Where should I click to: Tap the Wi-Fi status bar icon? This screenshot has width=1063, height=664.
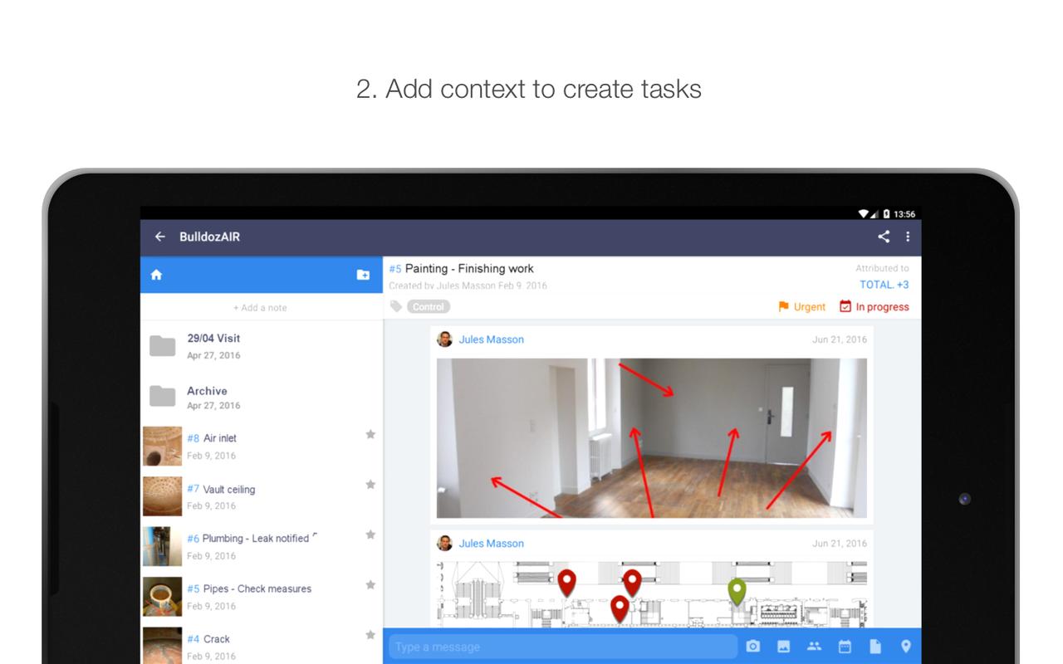[865, 214]
